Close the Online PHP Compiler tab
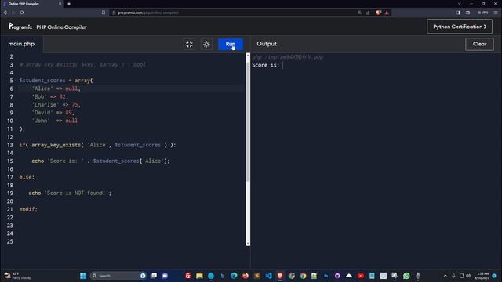Screen dimensions: 502x282 [60, 4]
